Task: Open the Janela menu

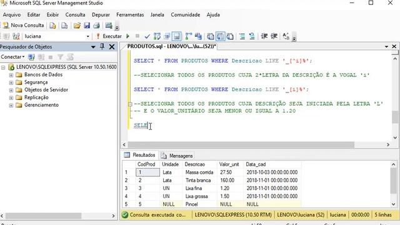Action: coord(157,15)
